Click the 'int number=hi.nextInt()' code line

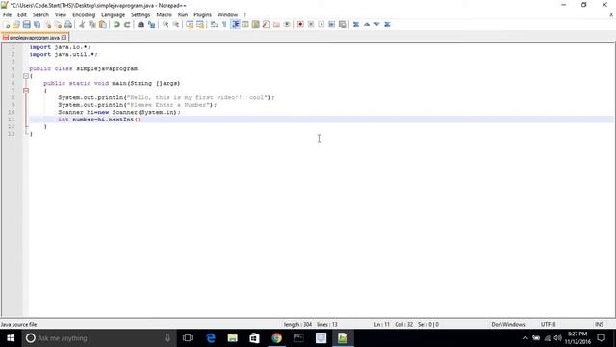click(x=99, y=120)
